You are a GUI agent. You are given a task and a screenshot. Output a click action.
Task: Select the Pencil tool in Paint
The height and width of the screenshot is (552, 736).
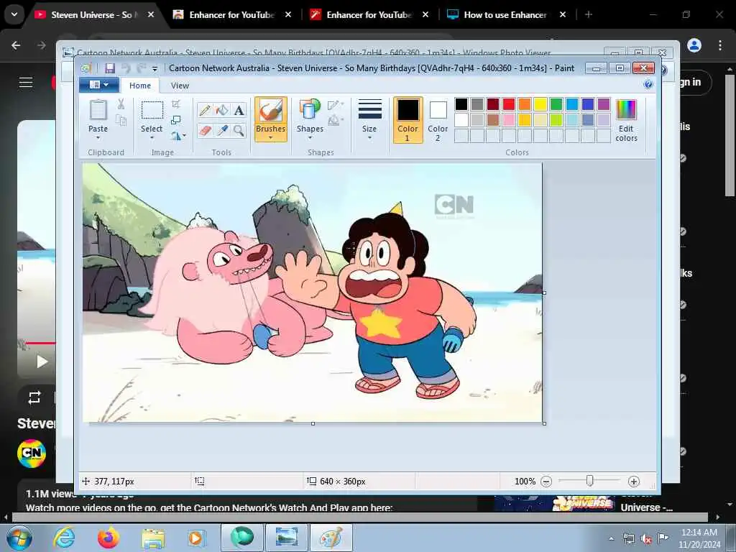205,110
